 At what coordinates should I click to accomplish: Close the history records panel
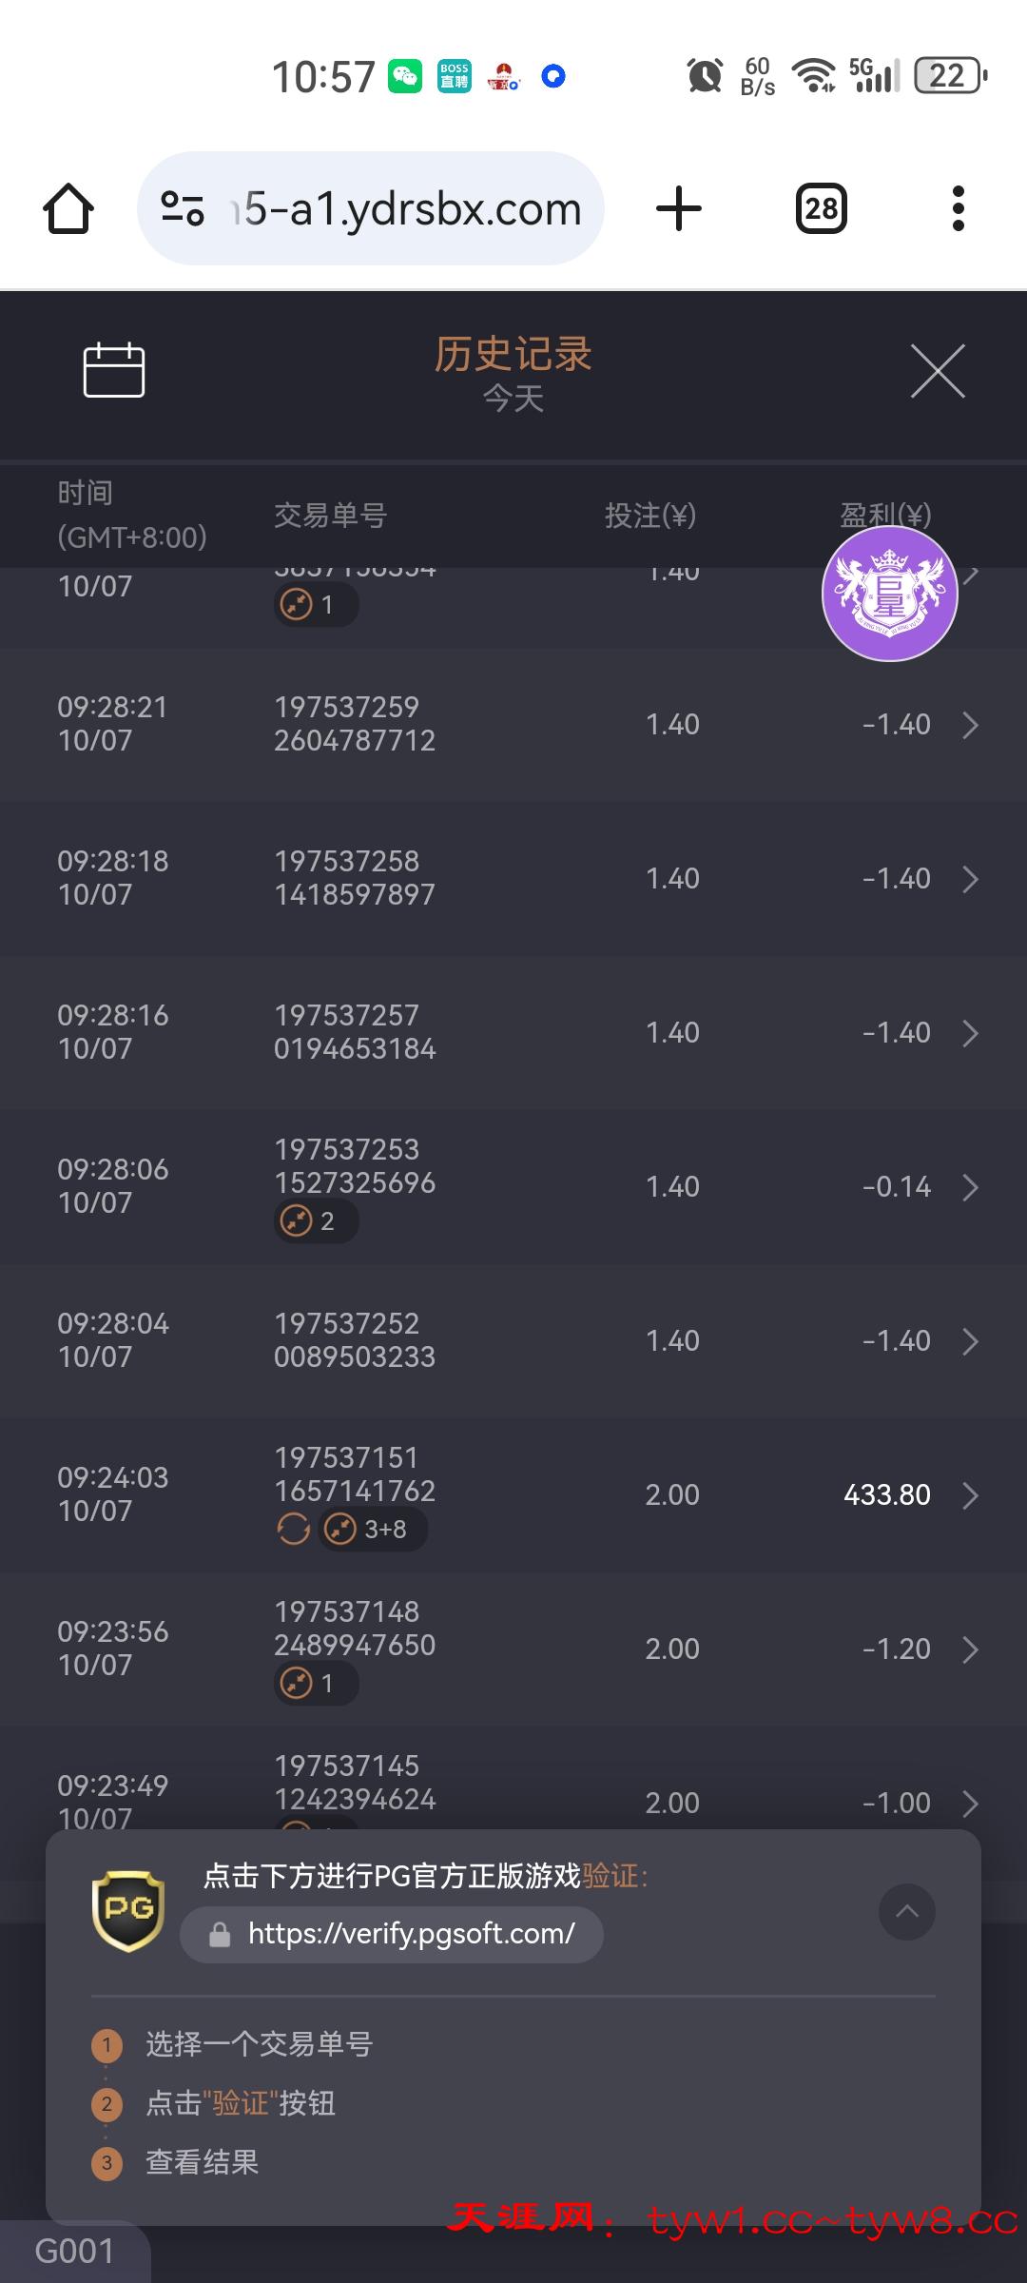[938, 371]
